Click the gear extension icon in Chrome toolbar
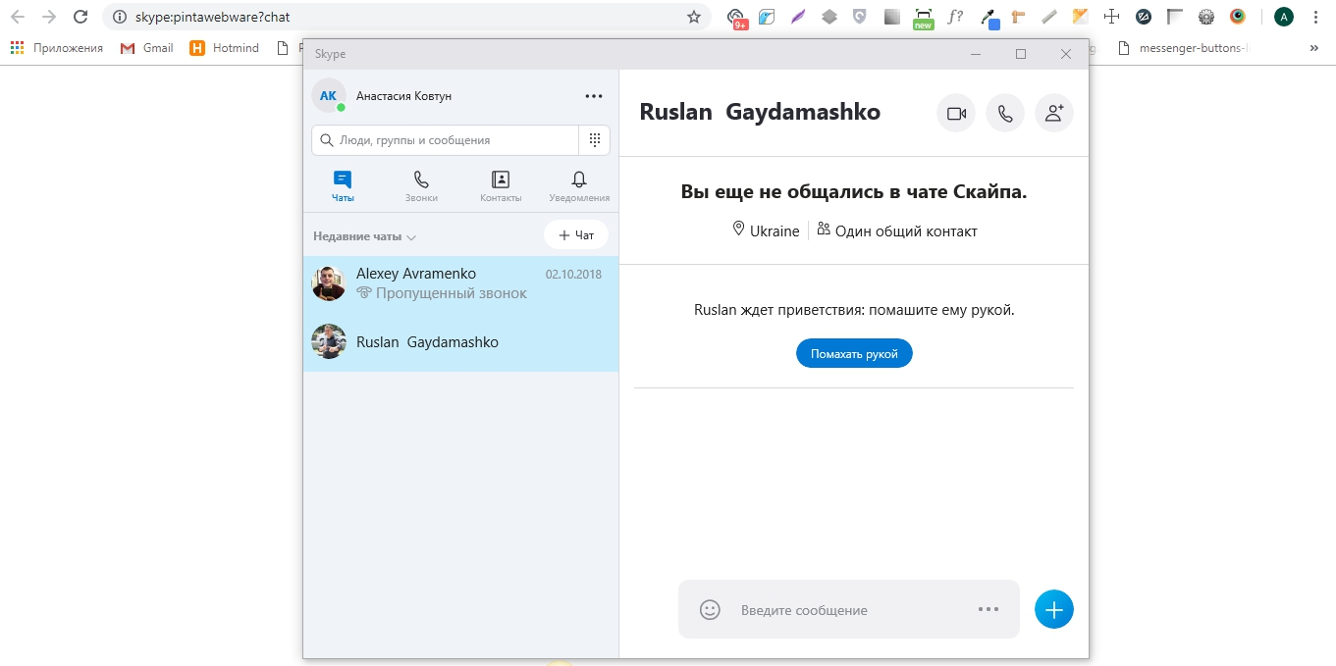This screenshot has height=666, width=1336. (1206, 17)
